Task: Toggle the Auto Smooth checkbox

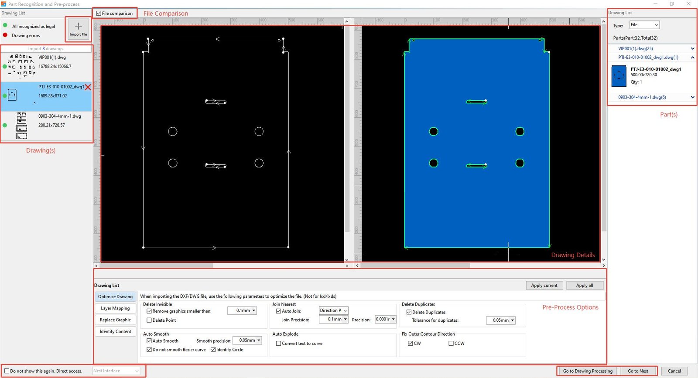Action: [149, 341]
